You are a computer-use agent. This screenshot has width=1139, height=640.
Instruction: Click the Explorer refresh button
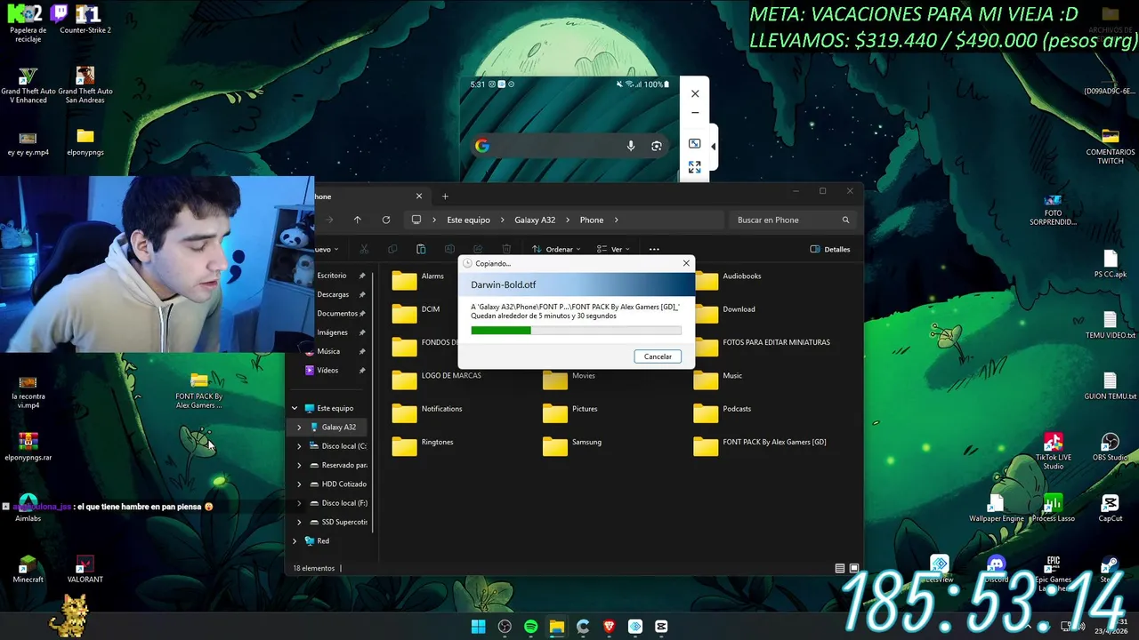coord(385,220)
